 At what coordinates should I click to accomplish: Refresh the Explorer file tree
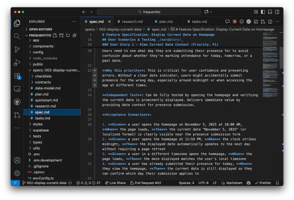(x=68, y=35)
